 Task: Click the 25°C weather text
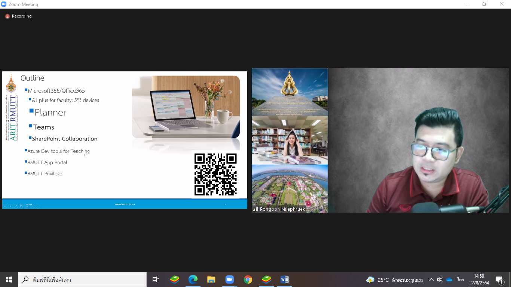pos(383,280)
